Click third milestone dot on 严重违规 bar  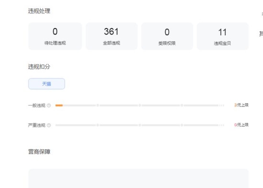pyautogui.click(x=182, y=125)
